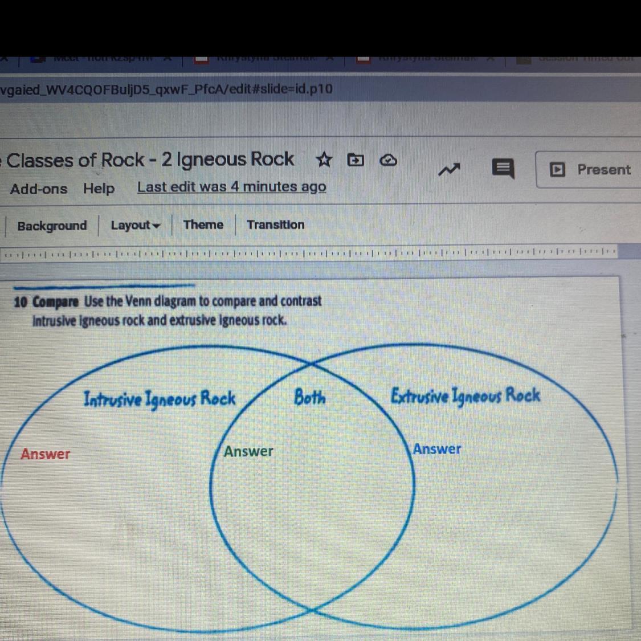
Task: Click the Both label in the Venn diagram
Action: (x=310, y=397)
